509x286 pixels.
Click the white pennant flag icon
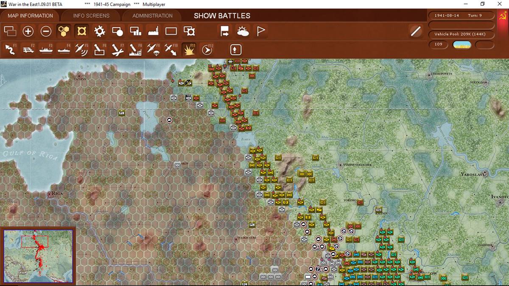[261, 31]
